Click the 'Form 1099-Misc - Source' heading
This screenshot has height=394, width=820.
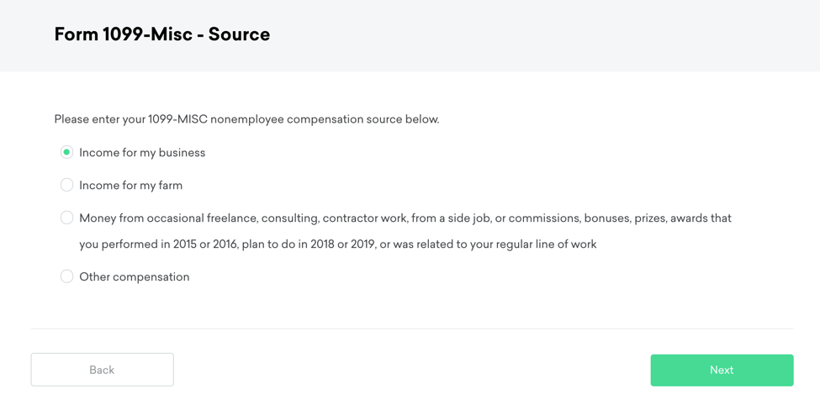tap(161, 34)
